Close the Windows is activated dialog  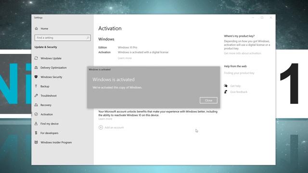[208, 100]
